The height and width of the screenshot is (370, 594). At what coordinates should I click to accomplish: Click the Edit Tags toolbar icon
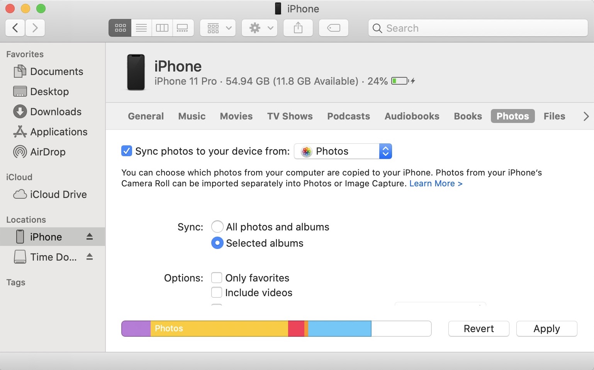tap(334, 28)
